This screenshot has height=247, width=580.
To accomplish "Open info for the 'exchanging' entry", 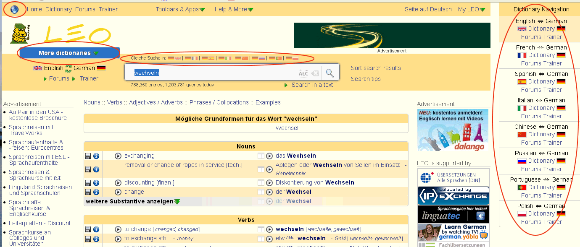I will click(x=96, y=156).
